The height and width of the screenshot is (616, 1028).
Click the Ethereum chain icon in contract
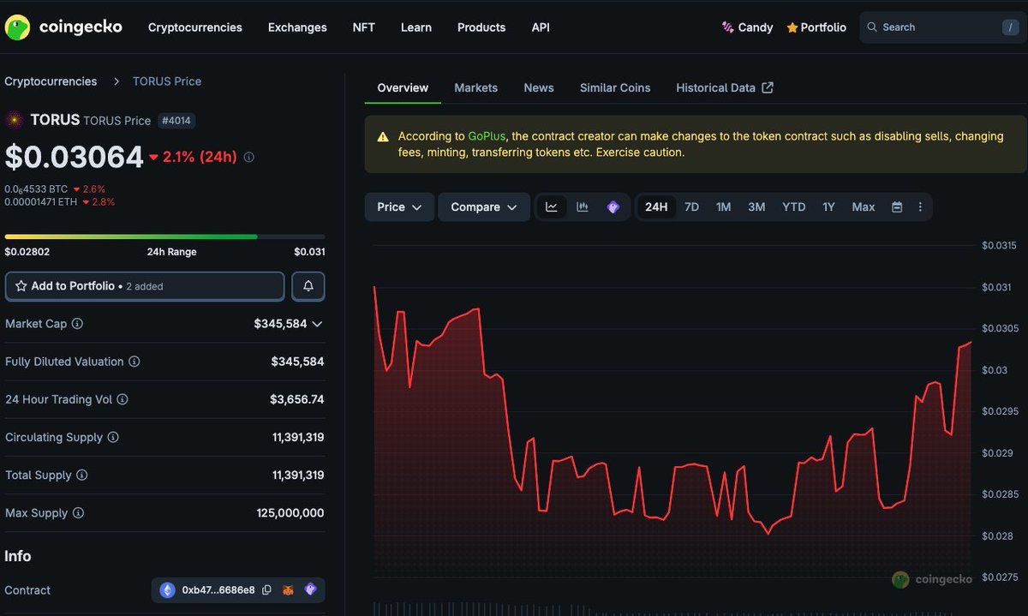click(x=167, y=590)
